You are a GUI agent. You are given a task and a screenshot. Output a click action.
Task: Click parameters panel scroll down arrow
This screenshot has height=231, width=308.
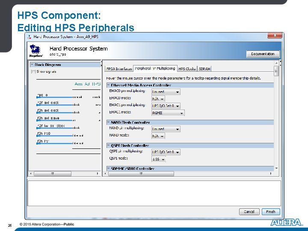(x=276, y=169)
